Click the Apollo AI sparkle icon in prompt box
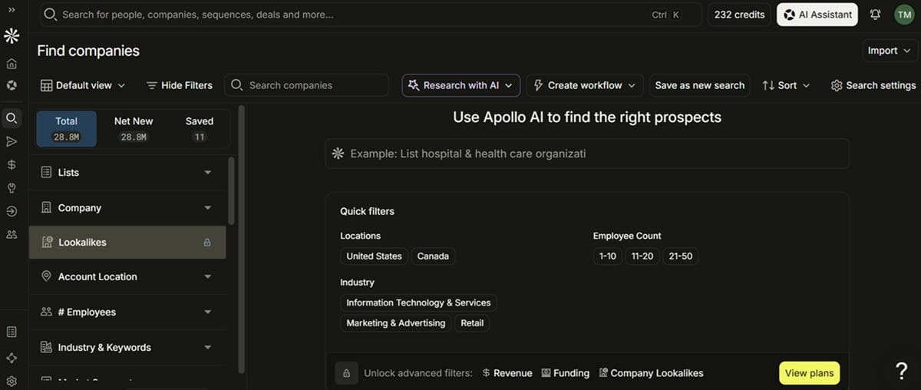 coord(338,154)
